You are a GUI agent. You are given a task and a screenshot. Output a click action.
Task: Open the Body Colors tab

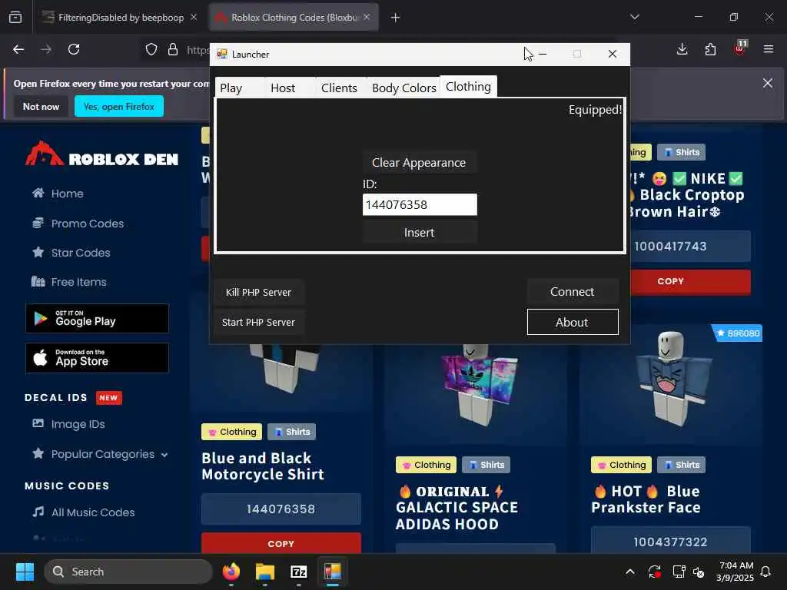tap(403, 88)
